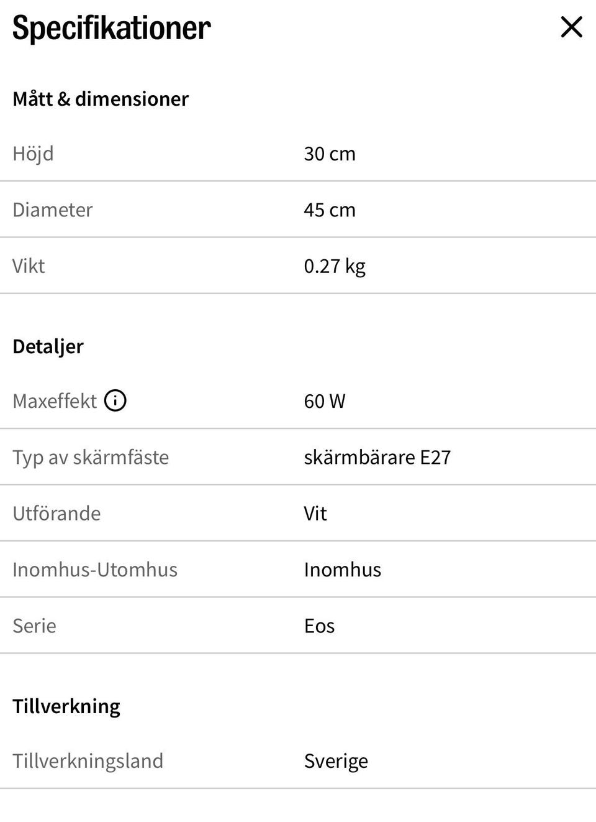596x822 pixels.
Task: Select the 45 cm diameter value
Action: 330,210
